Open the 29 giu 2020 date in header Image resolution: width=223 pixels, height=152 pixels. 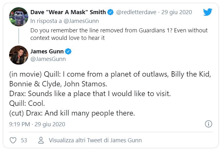(177, 12)
